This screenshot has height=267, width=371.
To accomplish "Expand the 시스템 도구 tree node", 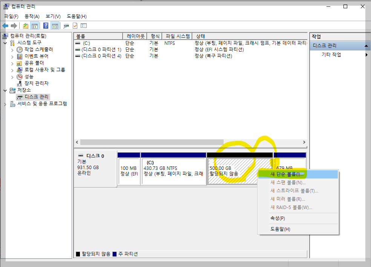I will (x=5, y=43).
